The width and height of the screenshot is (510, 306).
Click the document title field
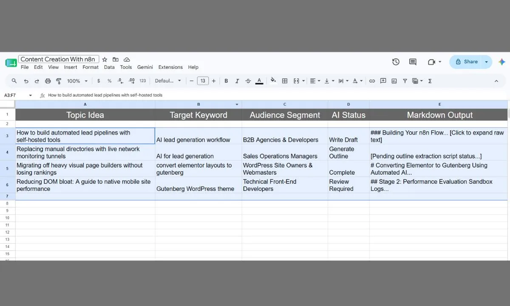pyautogui.click(x=59, y=59)
